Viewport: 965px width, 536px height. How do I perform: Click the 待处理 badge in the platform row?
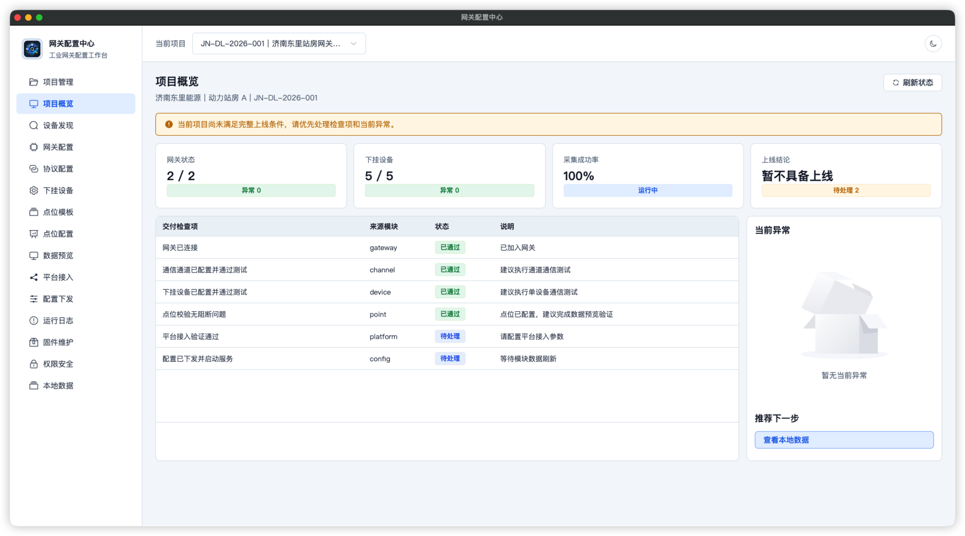(x=450, y=336)
